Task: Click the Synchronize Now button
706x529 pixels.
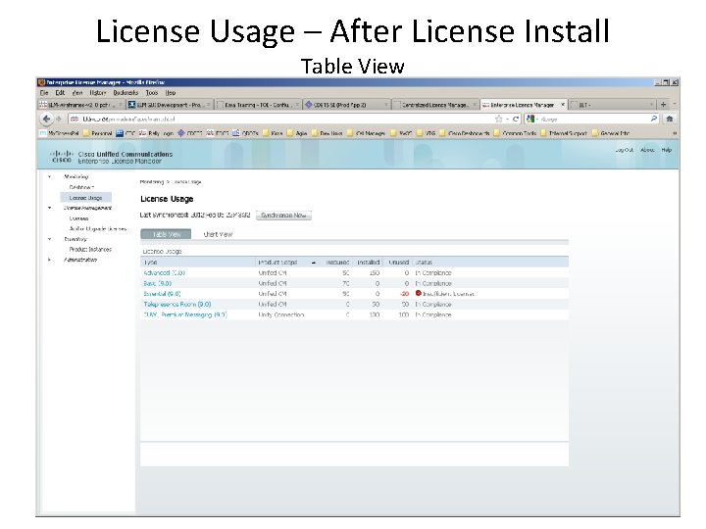Action: click(x=283, y=215)
